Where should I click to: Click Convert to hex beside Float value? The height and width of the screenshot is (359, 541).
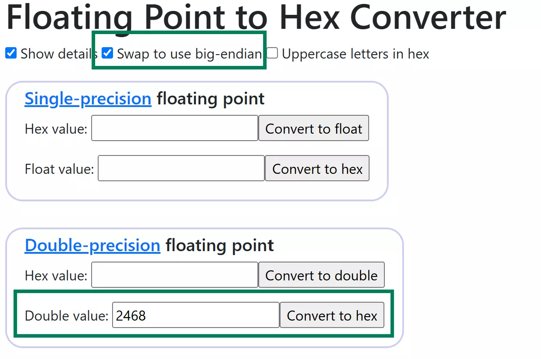point(317,169)
